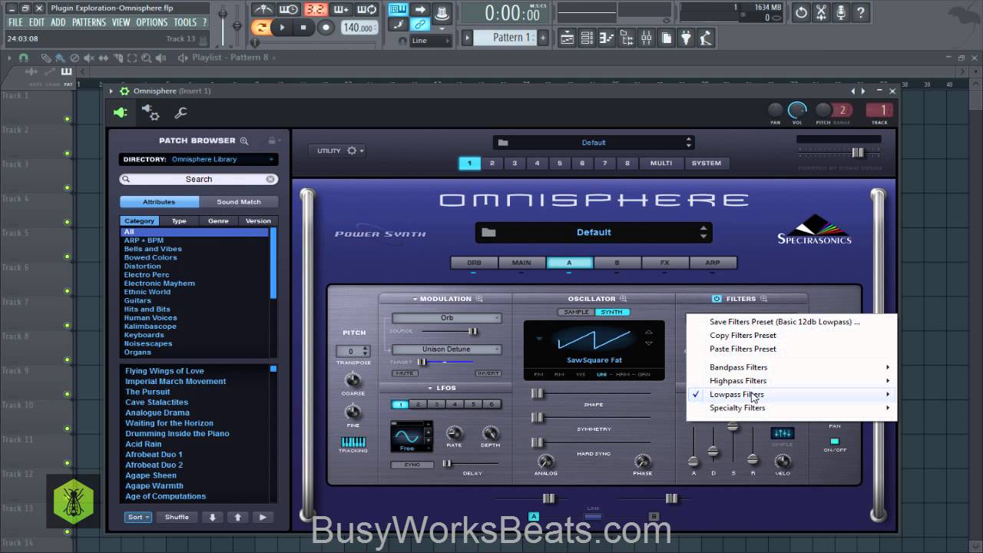
Task: Toggle the Filters power button
Action: 717,299
